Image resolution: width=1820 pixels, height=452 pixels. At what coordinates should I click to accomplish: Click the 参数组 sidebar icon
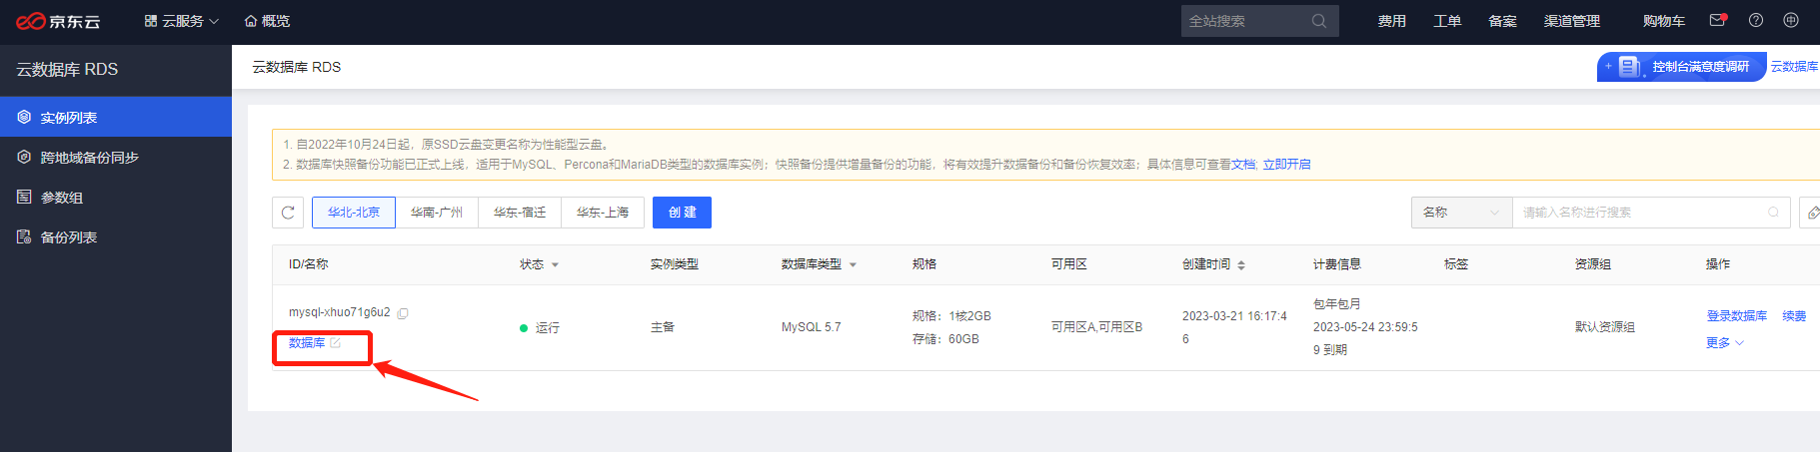[24, 197]
